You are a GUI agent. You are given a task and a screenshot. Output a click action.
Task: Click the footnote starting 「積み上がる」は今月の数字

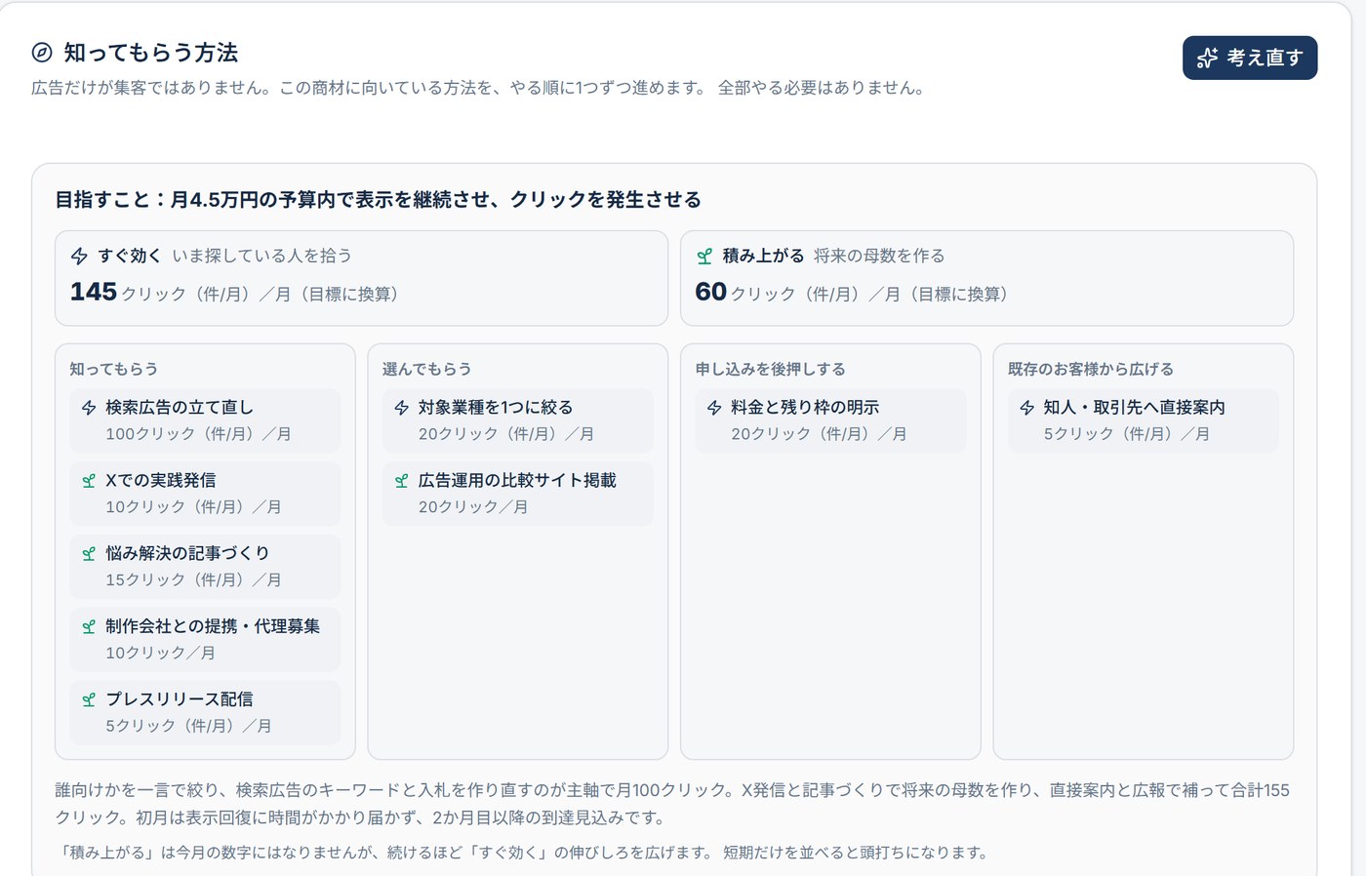click(x=525, y=853)
